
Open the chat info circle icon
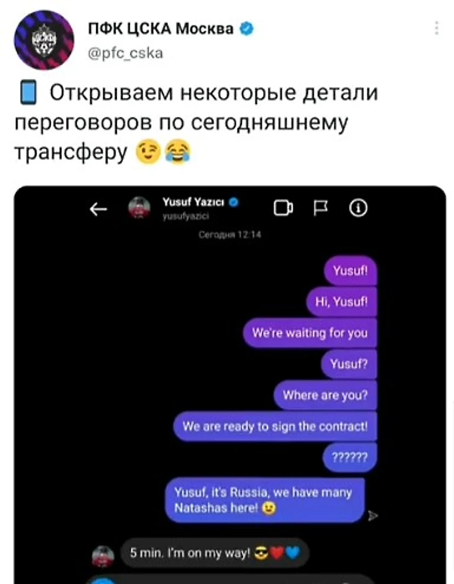358,208
